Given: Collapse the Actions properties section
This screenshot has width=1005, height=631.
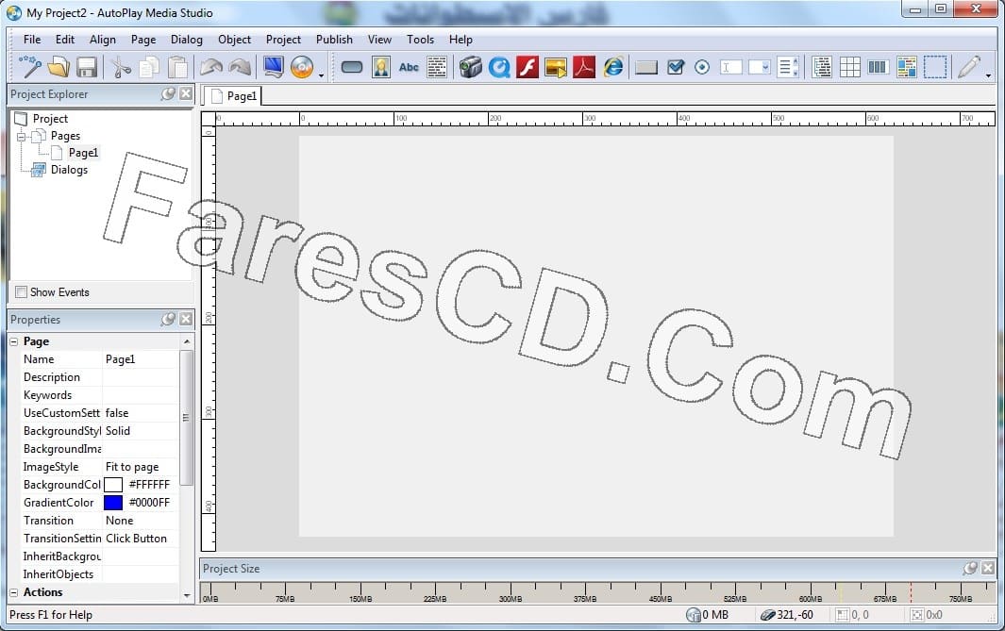Looking at the screenshot, I should 14,592.
